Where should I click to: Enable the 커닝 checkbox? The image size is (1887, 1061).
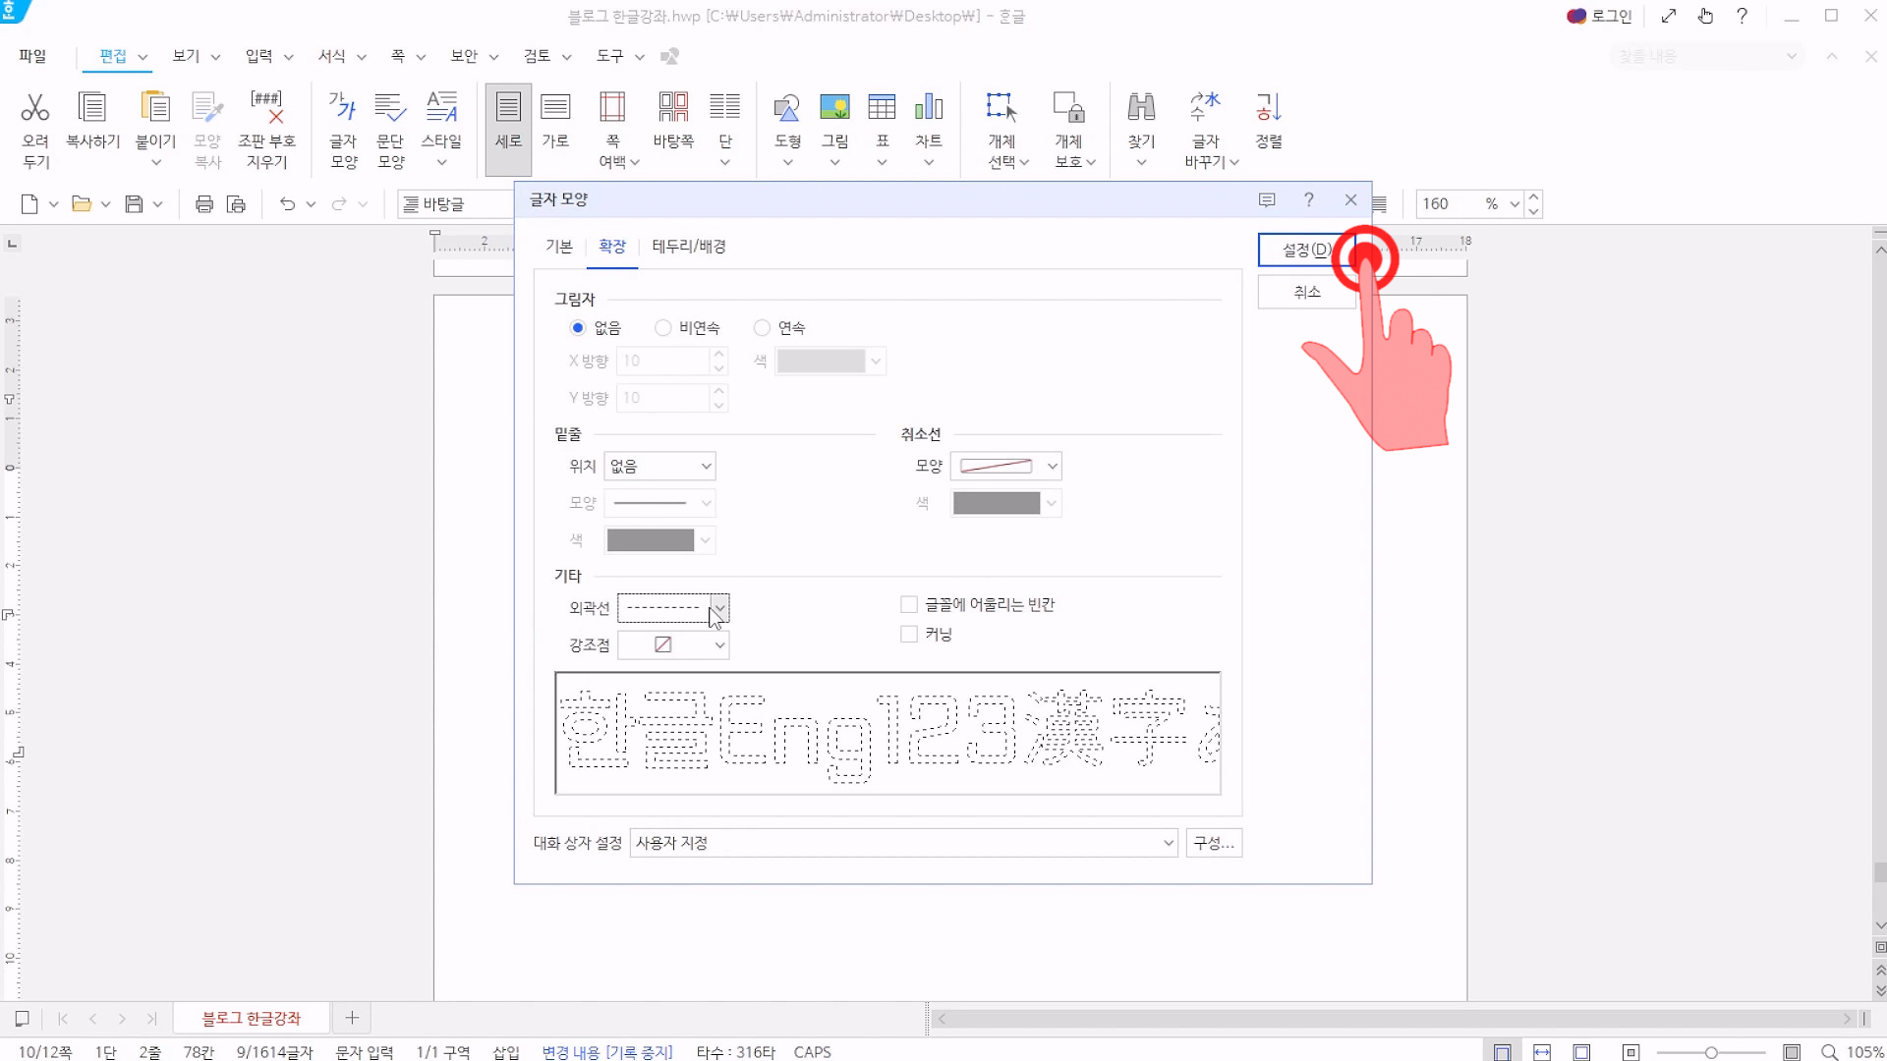point(909,635)
